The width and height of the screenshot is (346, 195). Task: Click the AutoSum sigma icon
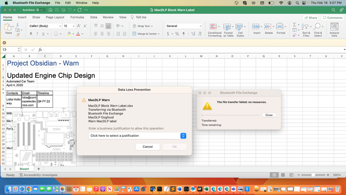point(295,25)
